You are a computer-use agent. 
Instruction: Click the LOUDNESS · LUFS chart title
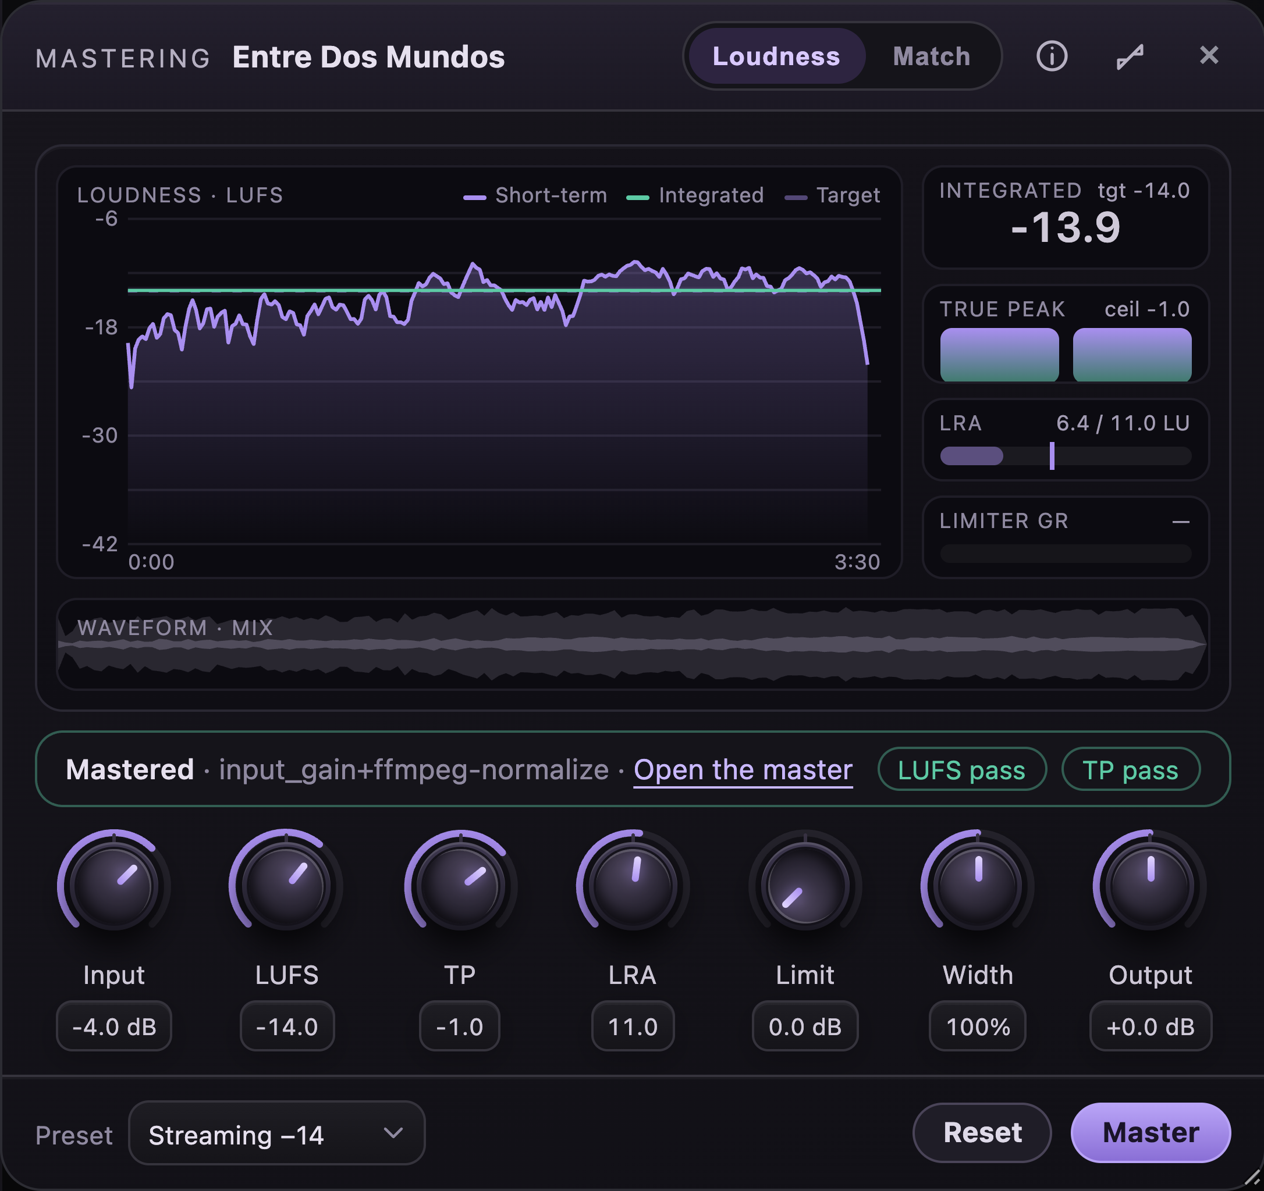[x=180, y=195]
